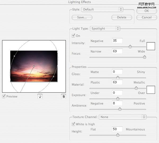
Task: Click the Cancel button
Action: (147, 17)
